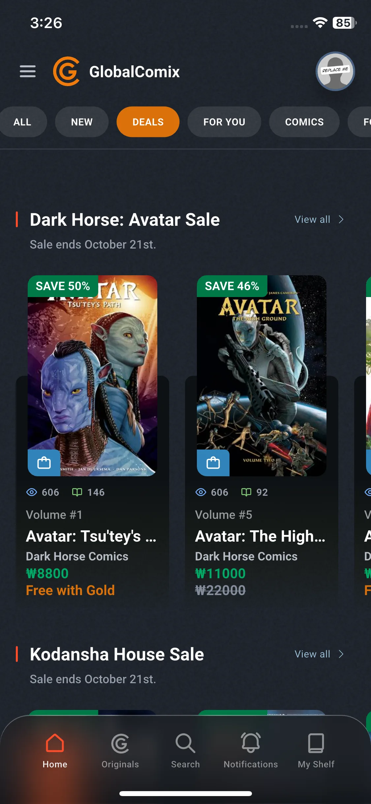Select the ALL filter chip
This screenshot has width=371, height=804.
click(22, 122)
